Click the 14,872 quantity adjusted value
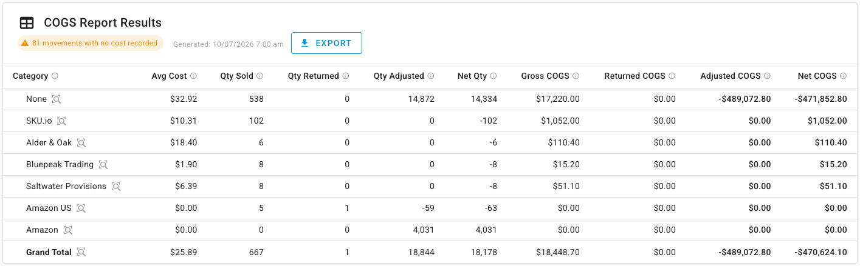 tap(421, 99)
